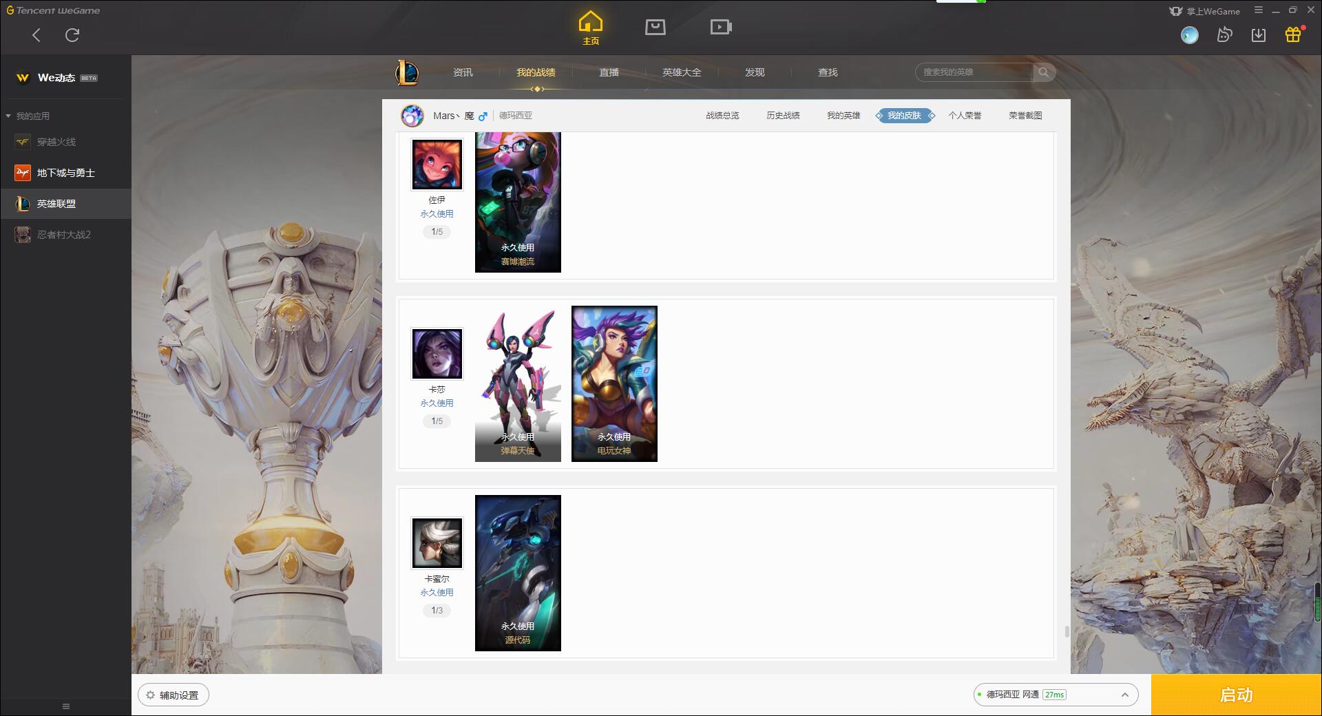Switch to 我的英雄 sub-tab
This screenshot has width=1322, height=716.
click(843, 116)
